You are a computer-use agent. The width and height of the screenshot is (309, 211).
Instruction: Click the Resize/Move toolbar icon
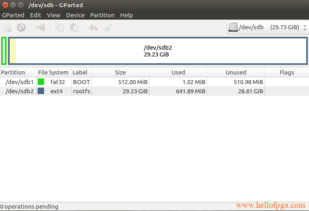[x=40, y=27]
